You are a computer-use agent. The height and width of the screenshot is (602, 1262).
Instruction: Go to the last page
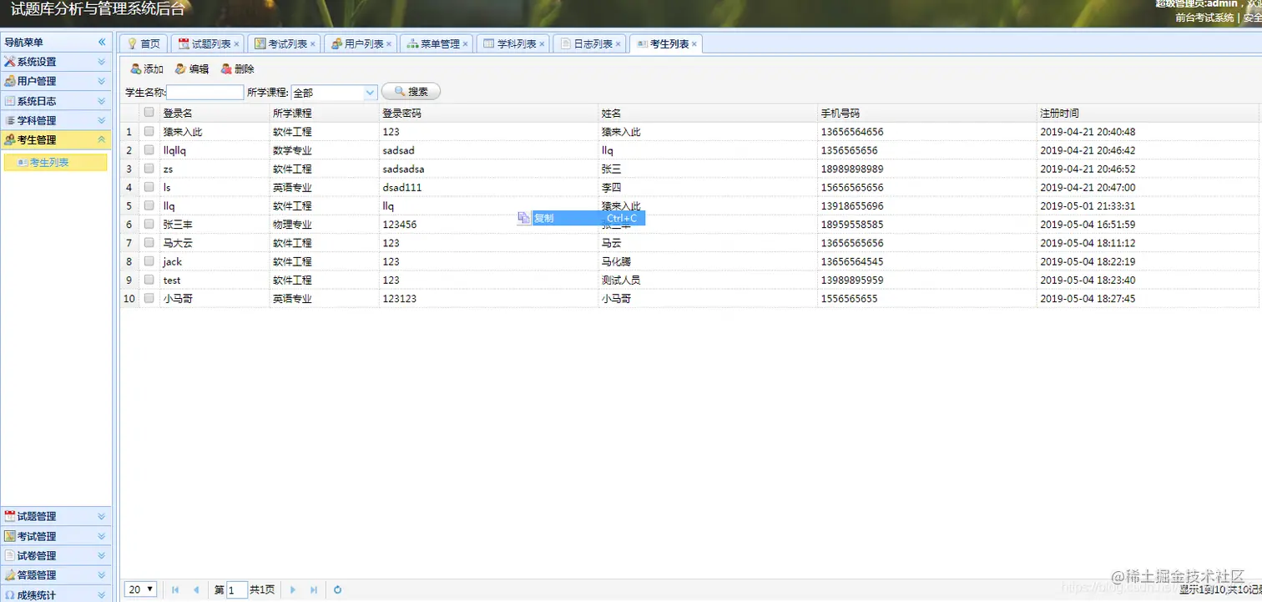[x=314, y=590]
